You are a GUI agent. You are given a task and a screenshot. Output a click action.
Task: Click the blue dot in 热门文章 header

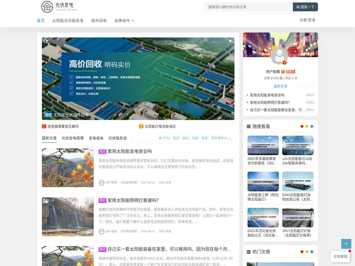click(312, 252)
